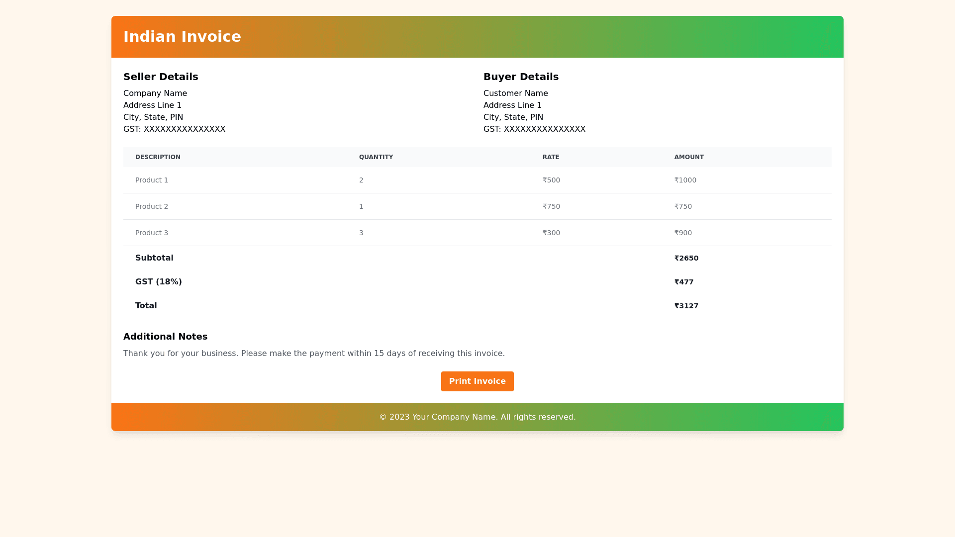Click the Quantity column header

pos(376,157)
